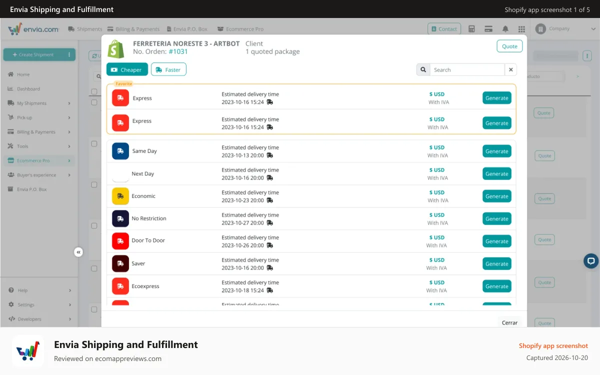Click the Shopify bag logo in dialog
Image resolution: width=600 pixels, height=375 pixels.
click(x=116, y=48)
